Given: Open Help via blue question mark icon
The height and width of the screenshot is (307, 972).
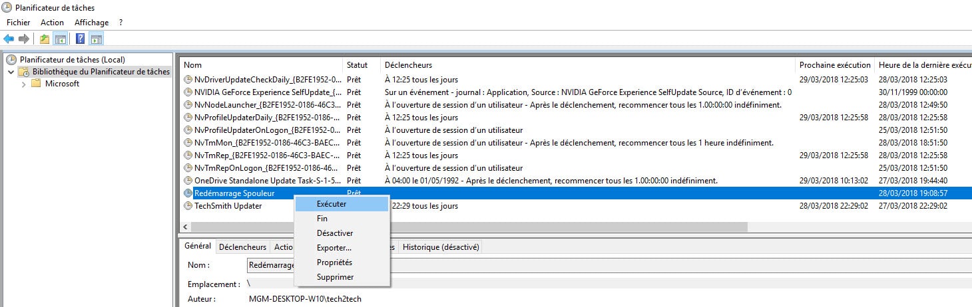Looking at the screenshot, I should pyautogui.click(x=80, y=39).
